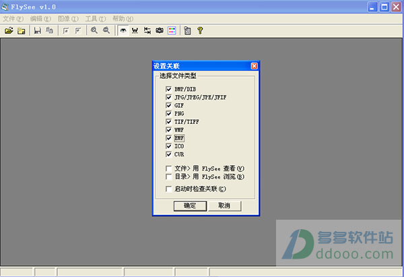Viewport: 404px width, 277px height.
Task: Click the first rotate image icon
Action: tap(66, 31)
